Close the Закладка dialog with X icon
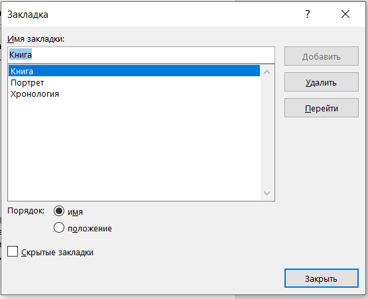 (345, 15)
